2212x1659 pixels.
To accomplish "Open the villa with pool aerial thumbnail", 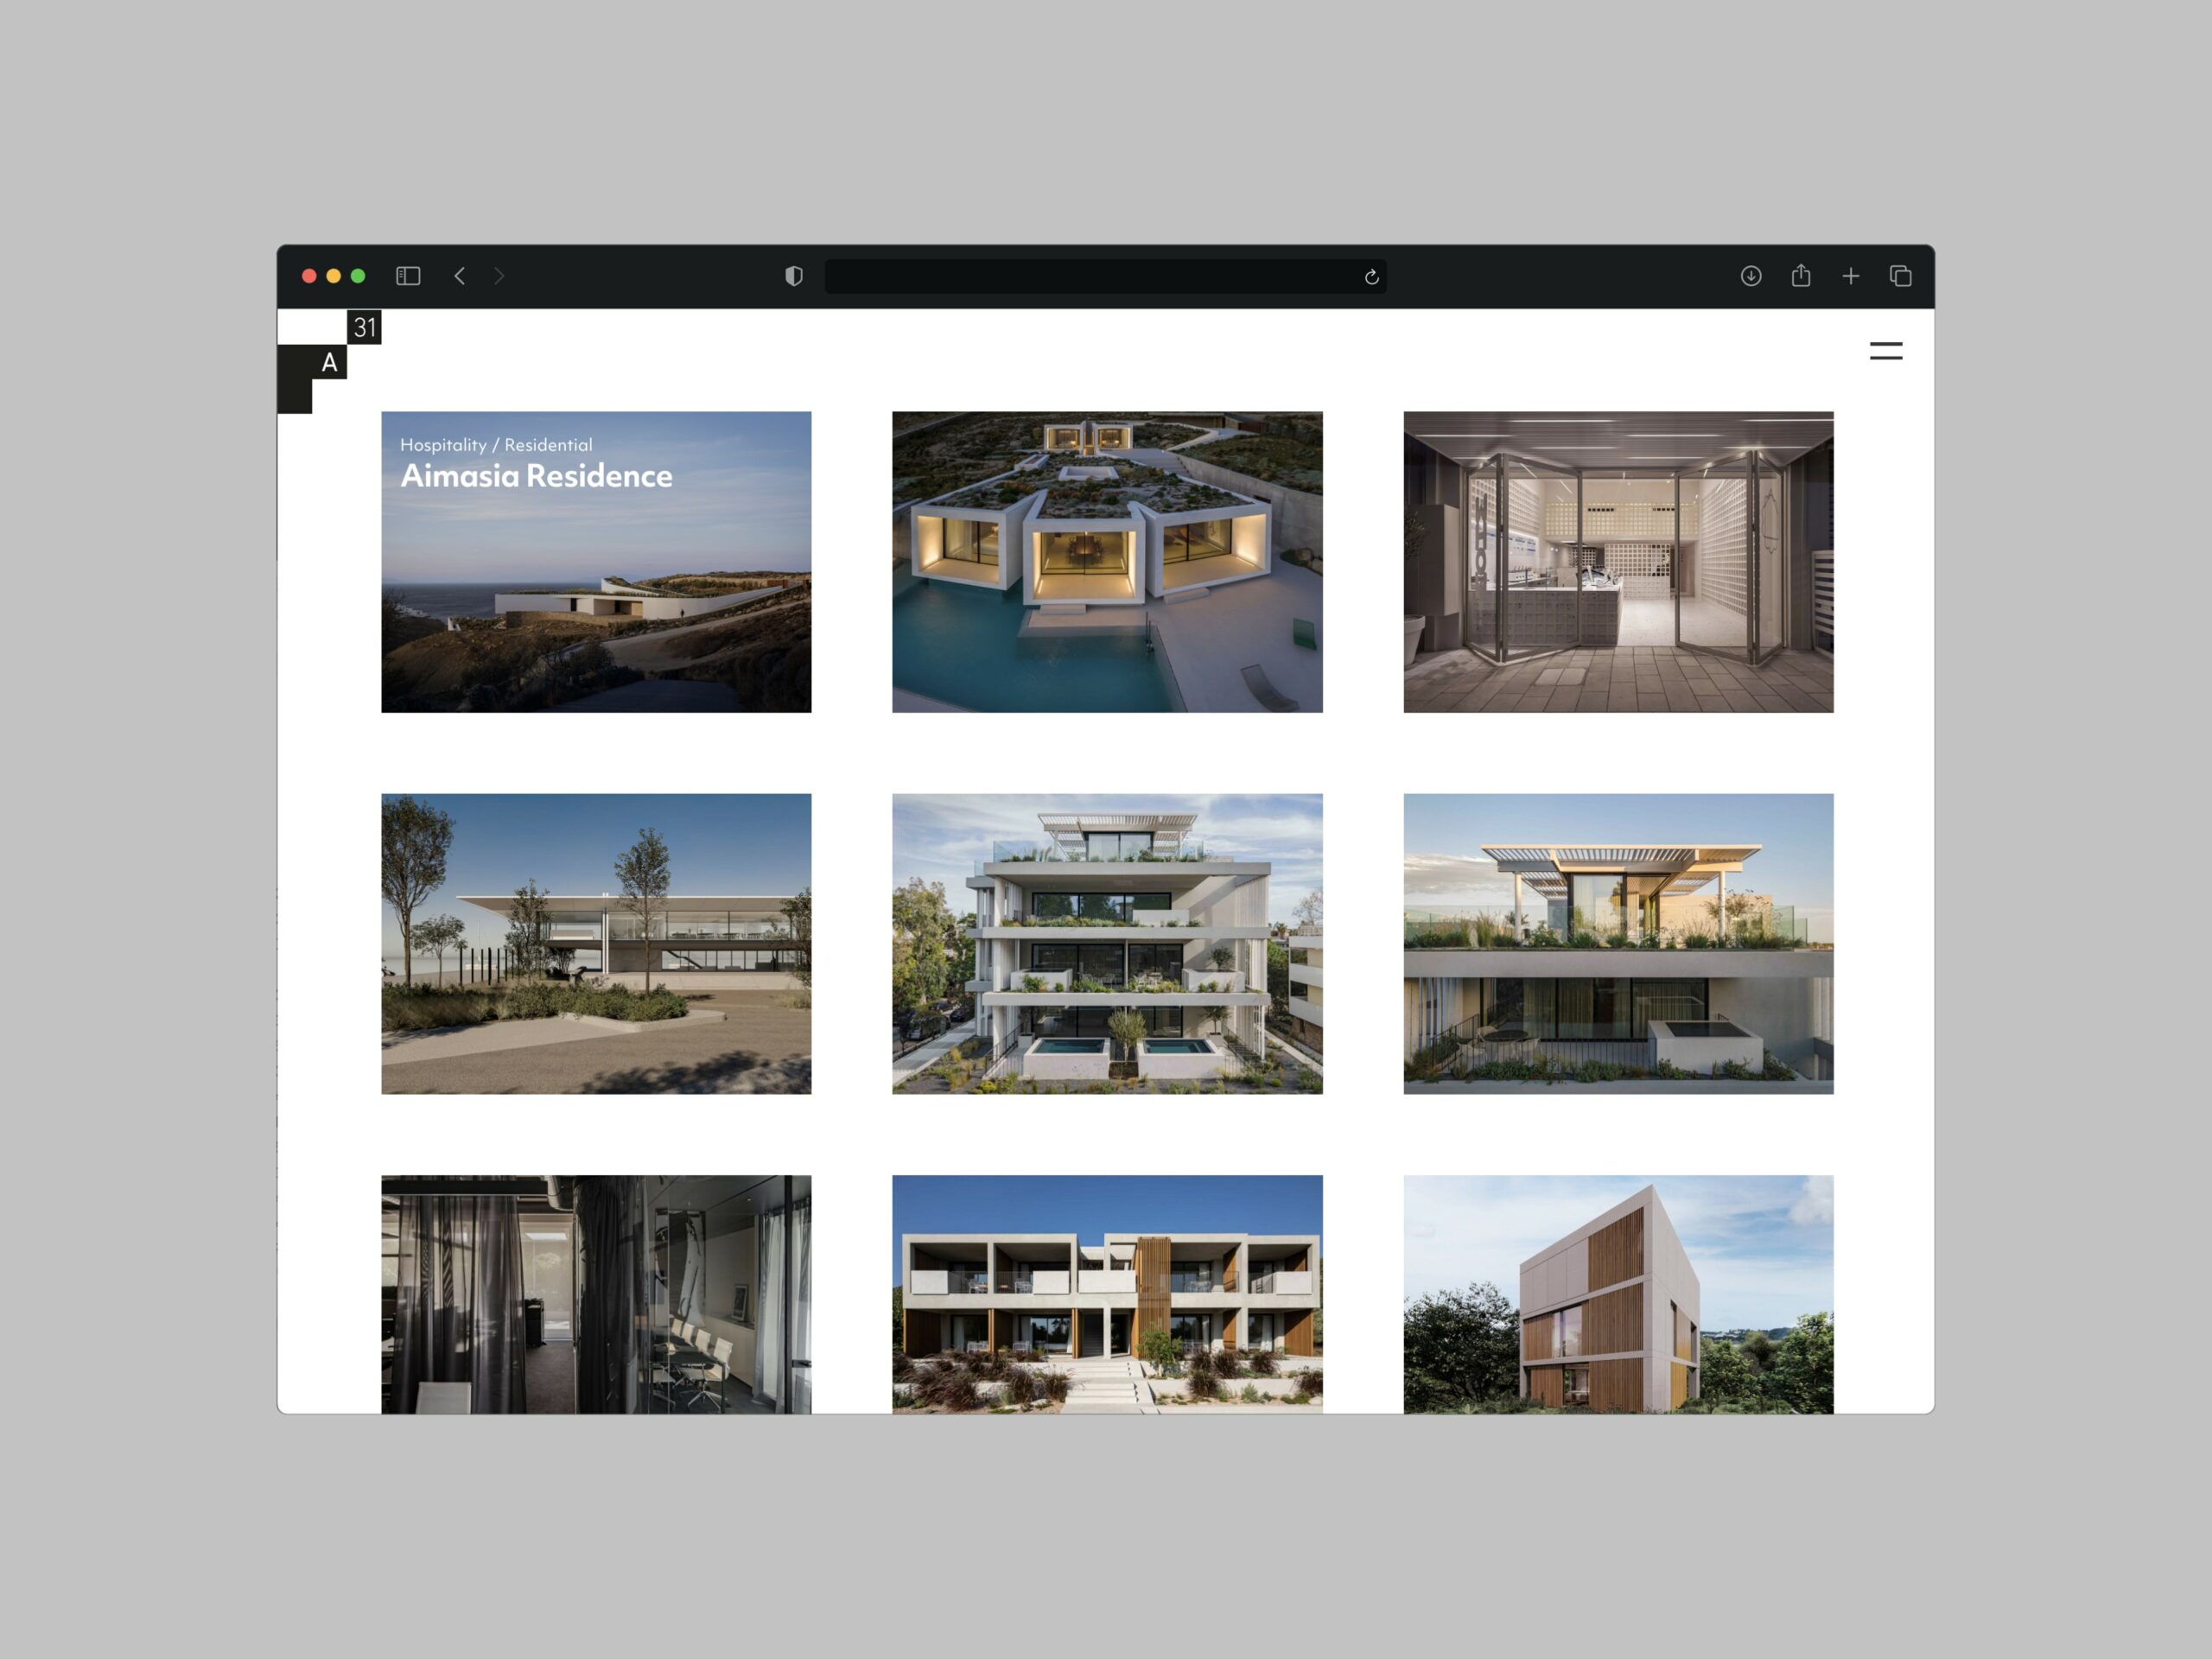I will (x=1107, y=562).
